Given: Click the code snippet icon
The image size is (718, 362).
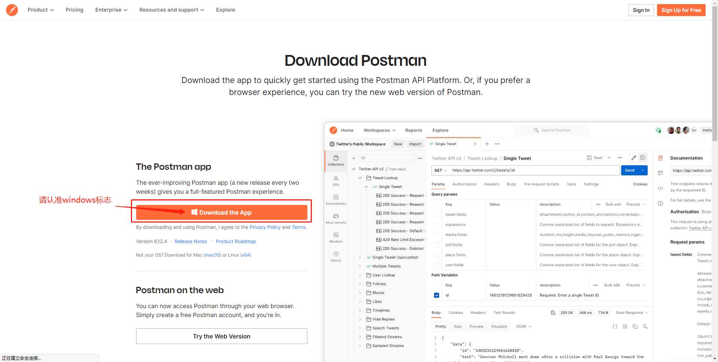Looking at the screenshot, I should pos(660,188).
